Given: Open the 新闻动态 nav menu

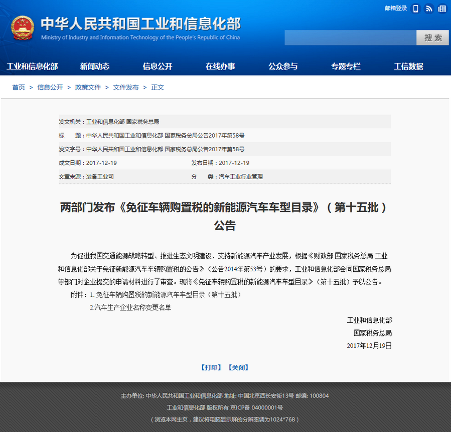Looking at the screenshot, I should coord(95,66).
